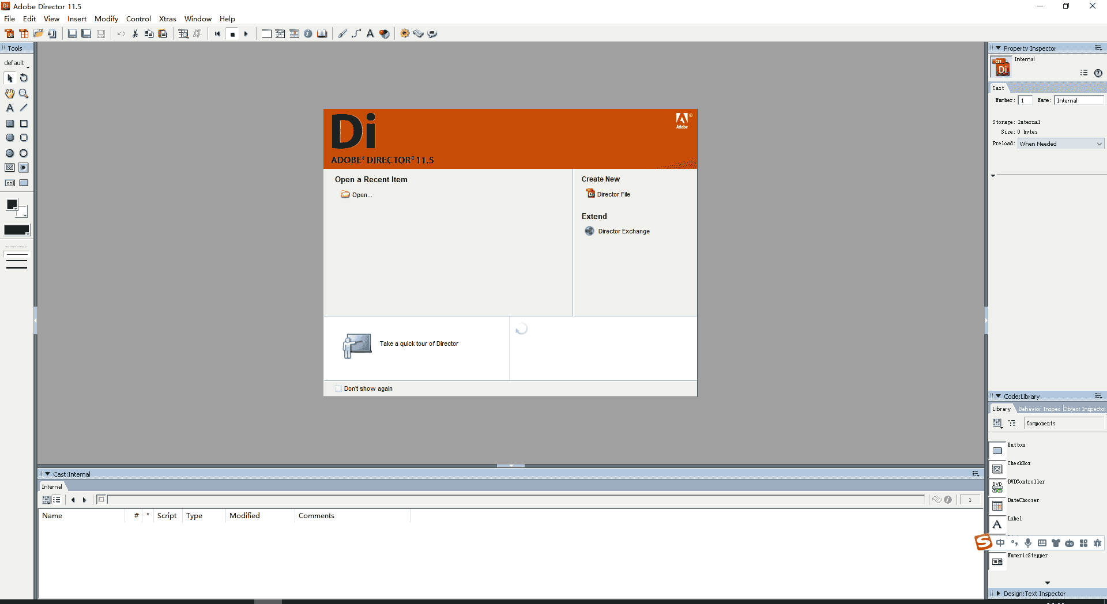Open the Property Inspector info icon
This screenshot has width=1107, height=604.
[x=308, y=33]
